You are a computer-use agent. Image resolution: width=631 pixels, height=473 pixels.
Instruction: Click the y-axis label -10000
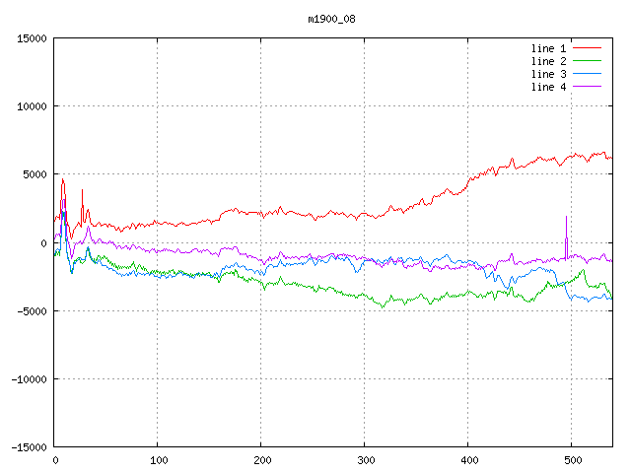[29, 379]
